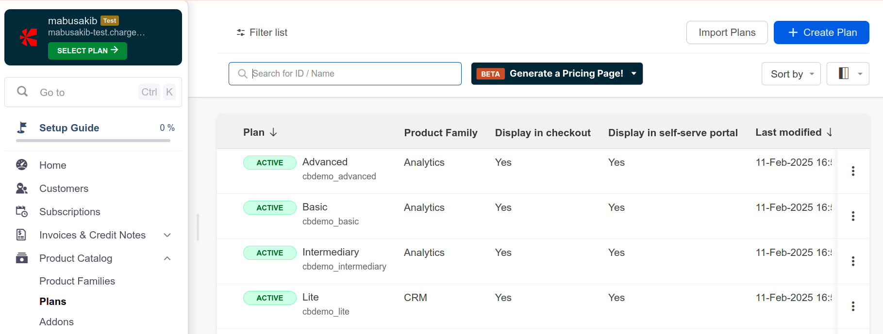The height and width of the screenshot is (334, 883).
Task: Click the Subscriptions calendar icon
Action: pyautogui.click(x=22, y=211)
